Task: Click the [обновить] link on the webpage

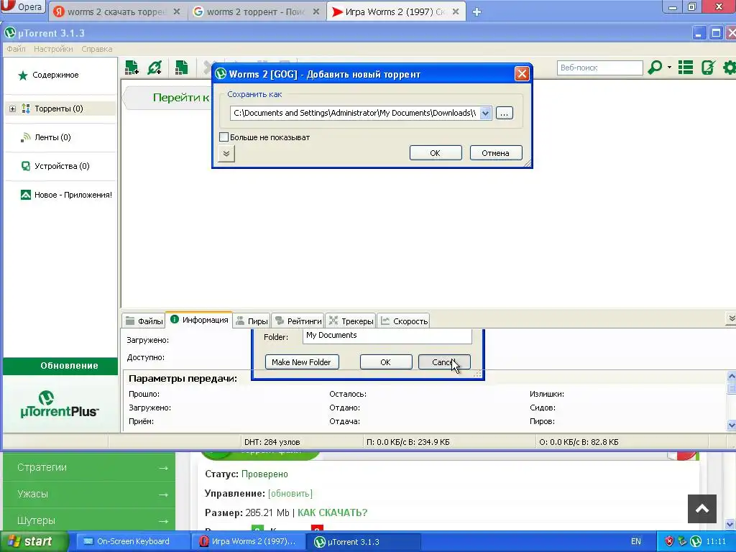Action: [290, 494]
